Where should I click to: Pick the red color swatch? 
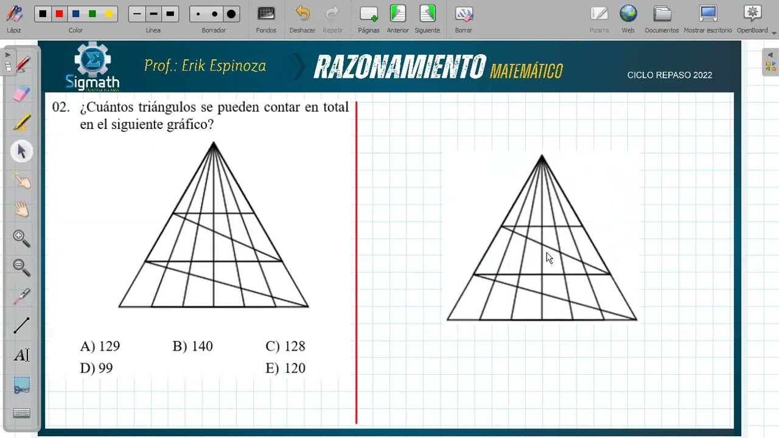pos(59,14)
